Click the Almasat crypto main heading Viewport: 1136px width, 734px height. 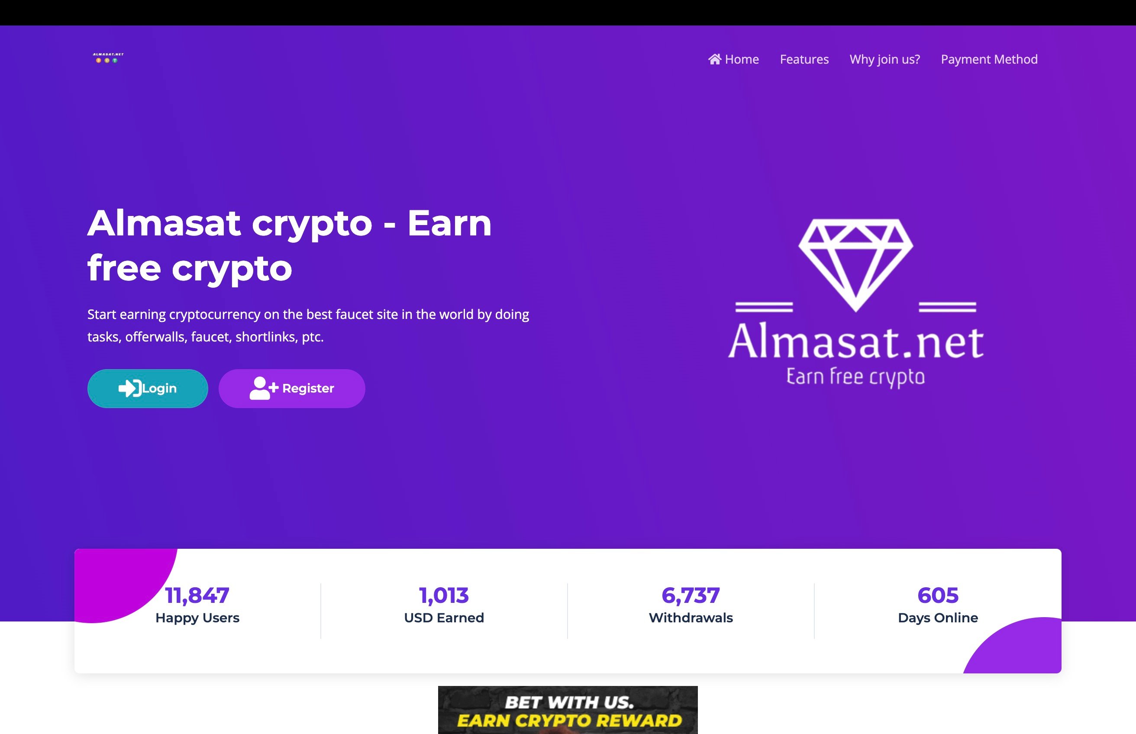click(x=289, y=245)
